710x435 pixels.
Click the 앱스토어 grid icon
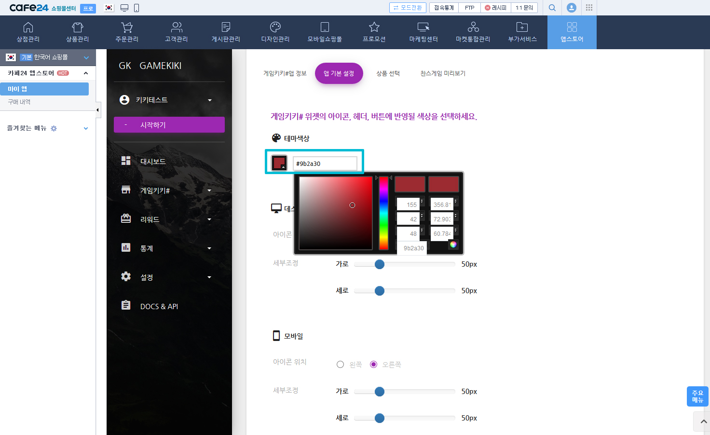tap(572, 27)
